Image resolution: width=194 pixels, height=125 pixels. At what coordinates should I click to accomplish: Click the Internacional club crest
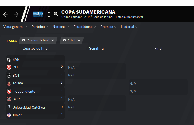pyautogui.click(x=9, y=67)
